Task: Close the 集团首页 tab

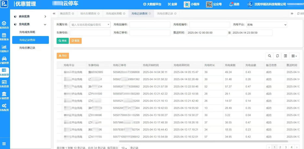Action: coord(73,14)
